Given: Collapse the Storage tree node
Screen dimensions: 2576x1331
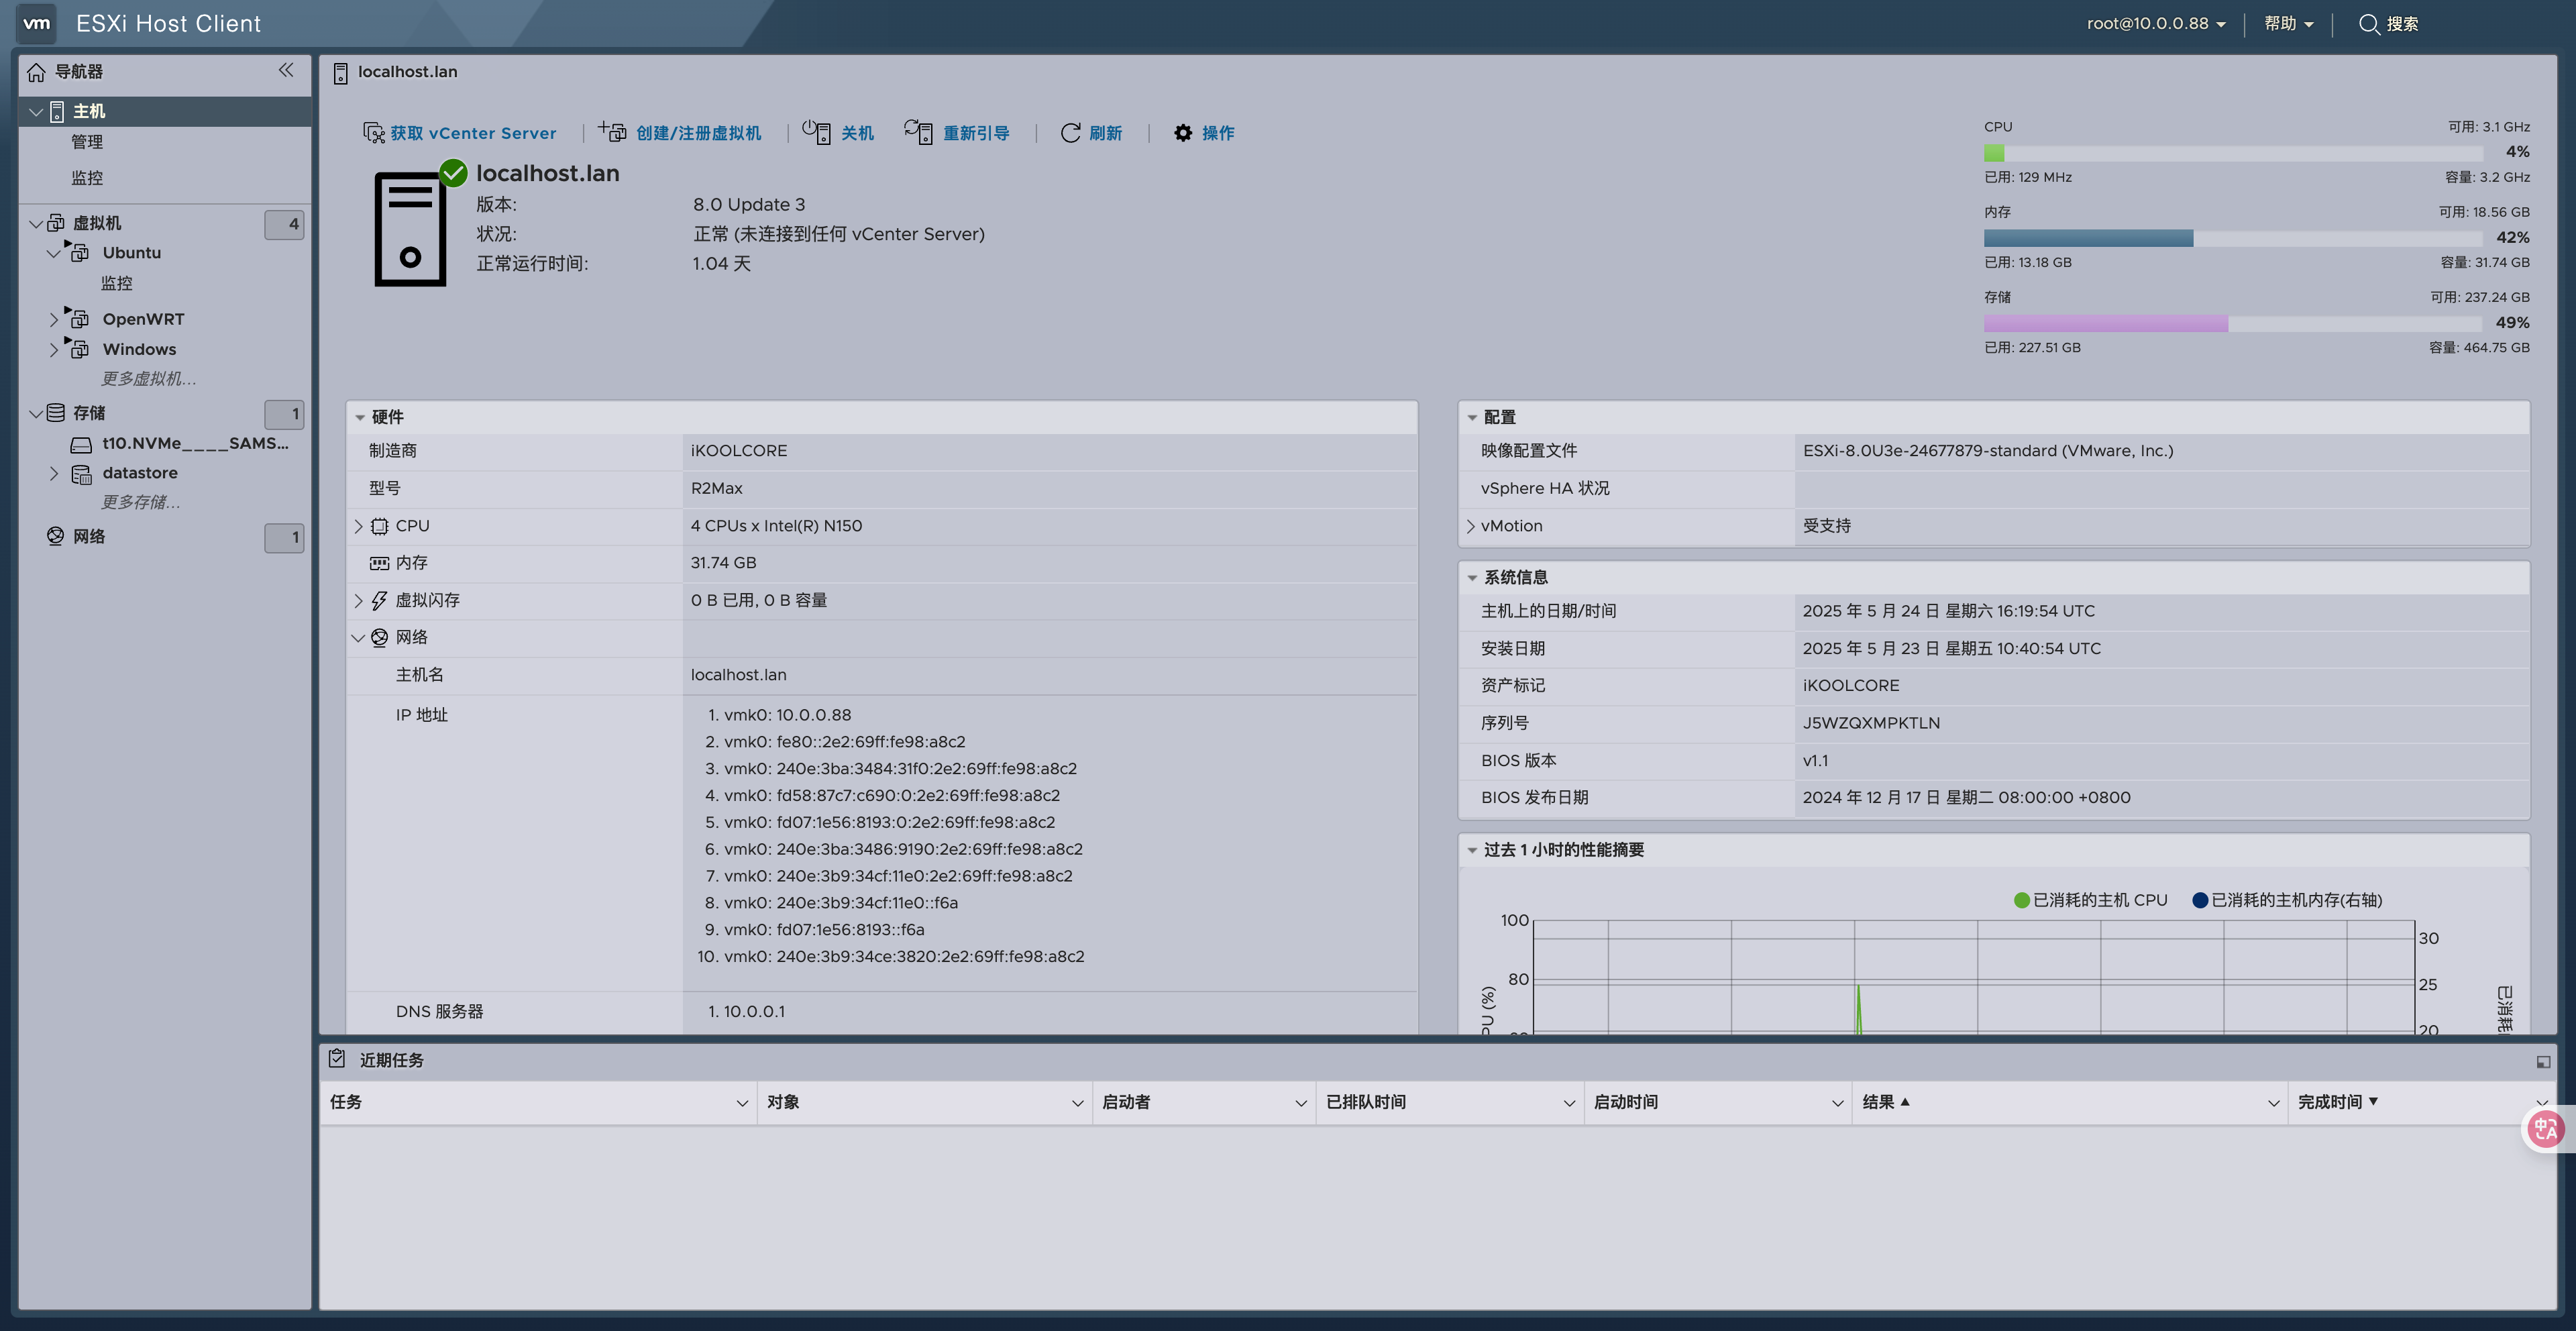Looking at the screenshot, I should [36, 413].
